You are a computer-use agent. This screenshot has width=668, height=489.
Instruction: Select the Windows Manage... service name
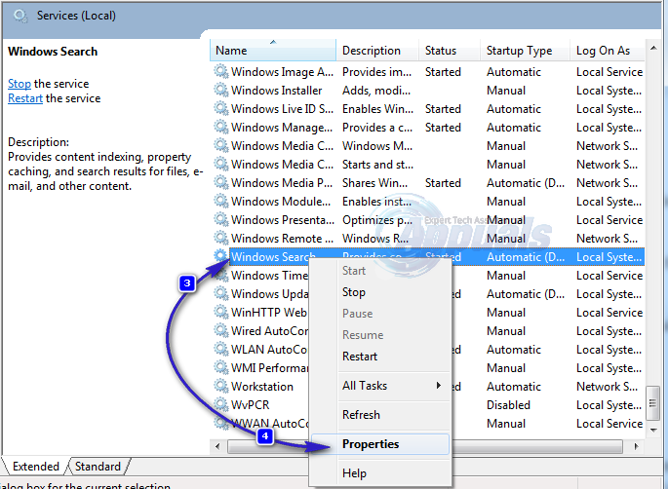click(282, 128)
